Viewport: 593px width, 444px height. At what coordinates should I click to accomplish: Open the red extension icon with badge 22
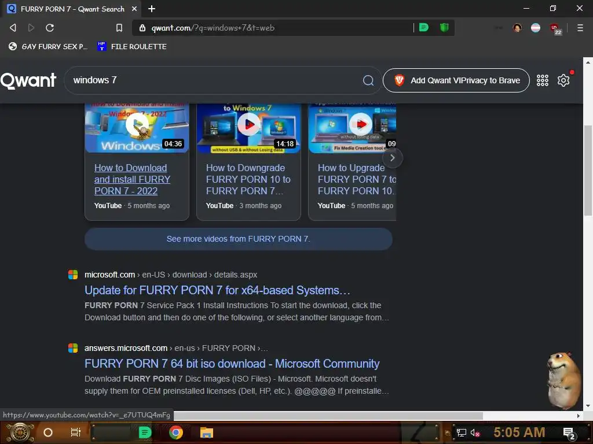tap(555, 28)
